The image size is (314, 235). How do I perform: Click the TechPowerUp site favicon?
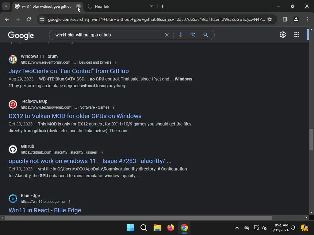(13, 104)
